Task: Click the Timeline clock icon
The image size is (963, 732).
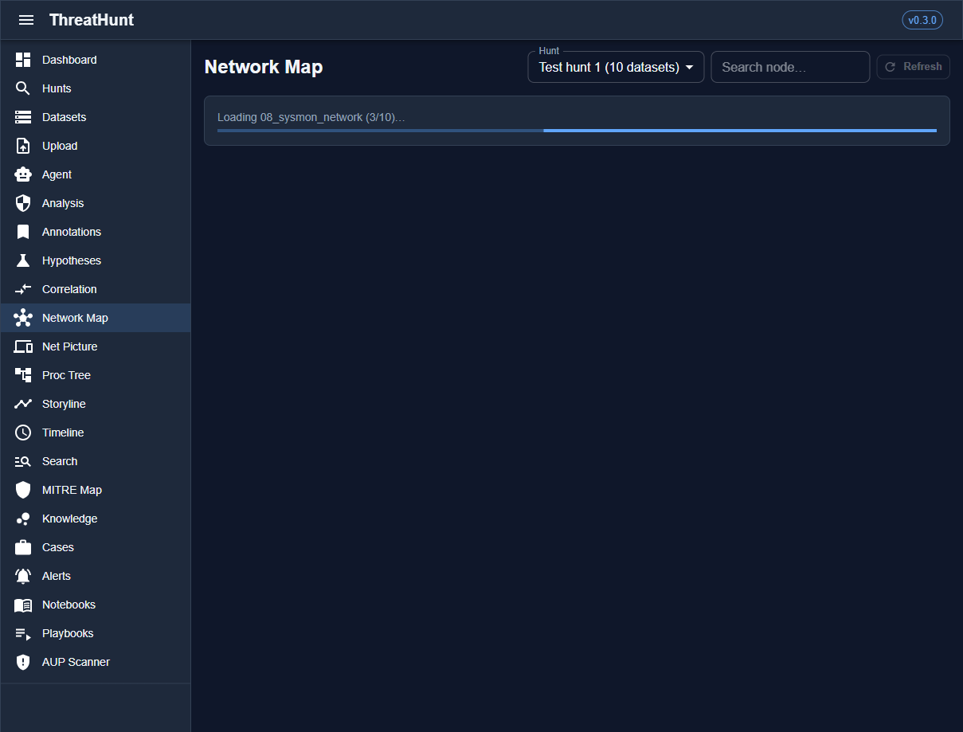Action: click(x=23, y=433)
